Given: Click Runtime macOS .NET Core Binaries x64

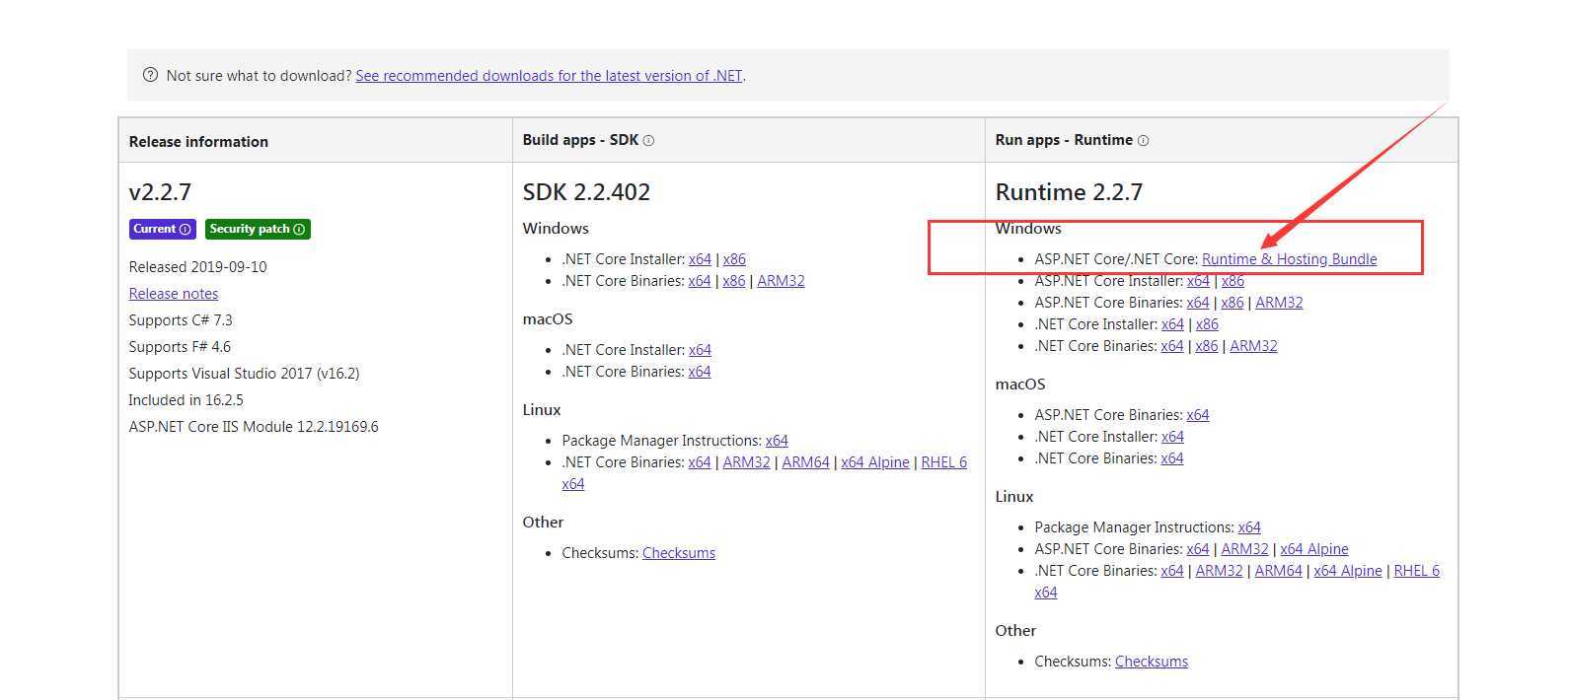Looking at the screenshot, I should 1172,458.
